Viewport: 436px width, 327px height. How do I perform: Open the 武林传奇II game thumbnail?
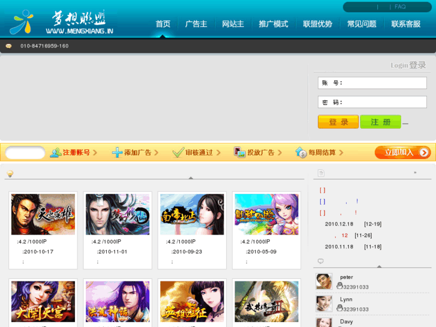pyautogui.click(x=267, y=302)
